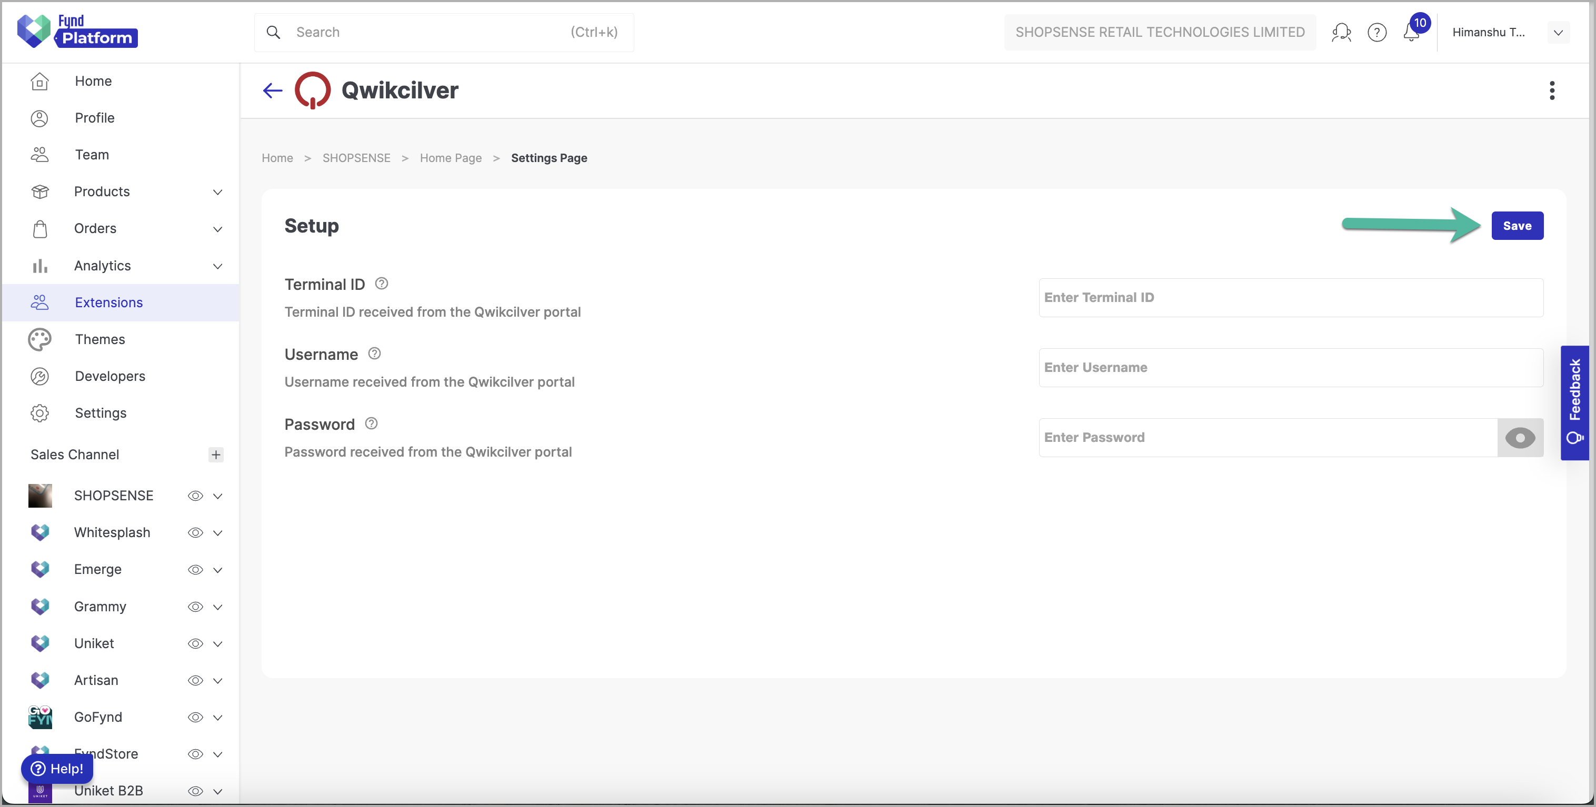1596x807 pixels.
Task: Open Home in the sidebar
Action: [x=122, y=81]
